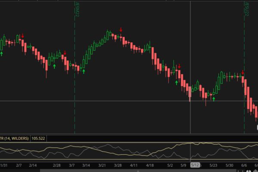Screen dimensions: 258x172
Task: Click the green buy arrow near 2/28
Action: click(54, 66)
